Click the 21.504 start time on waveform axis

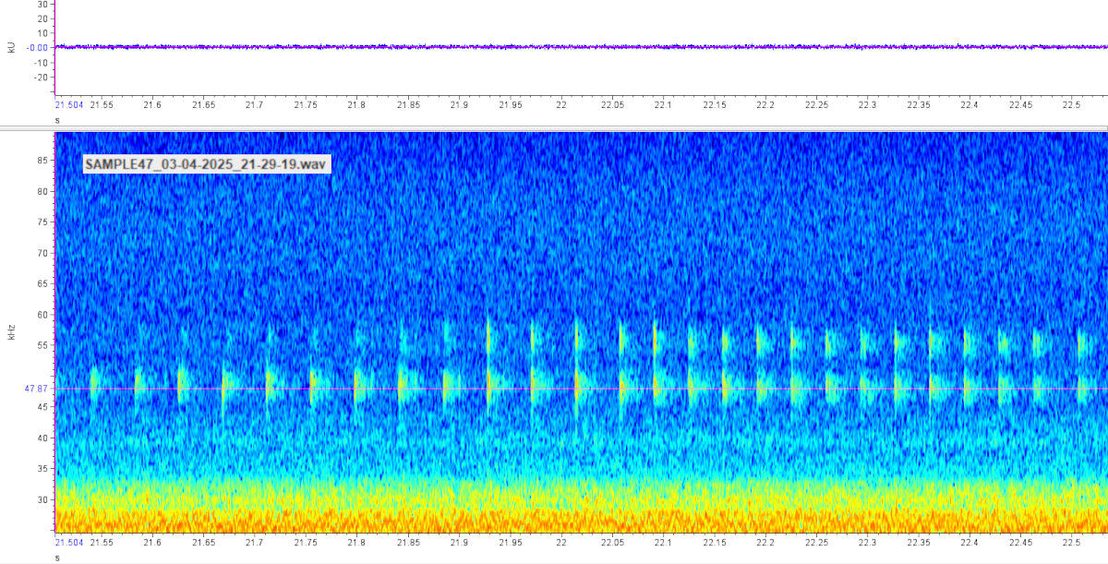click(69, 105)
